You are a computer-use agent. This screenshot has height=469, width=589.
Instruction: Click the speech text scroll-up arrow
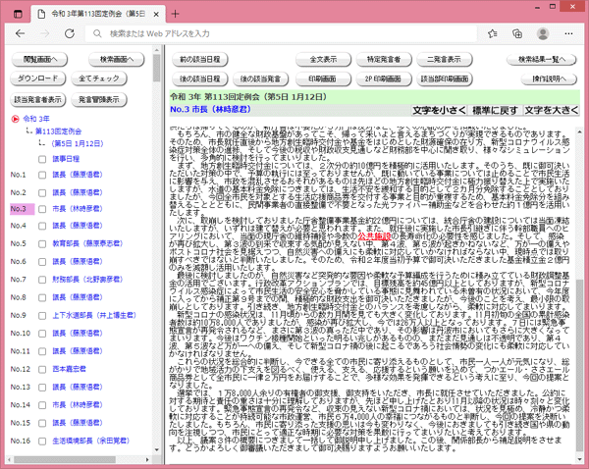point(579,131)
